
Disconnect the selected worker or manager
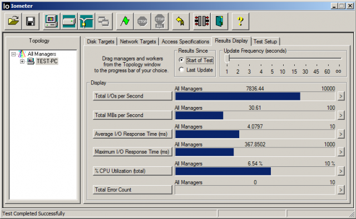(202, 21)
